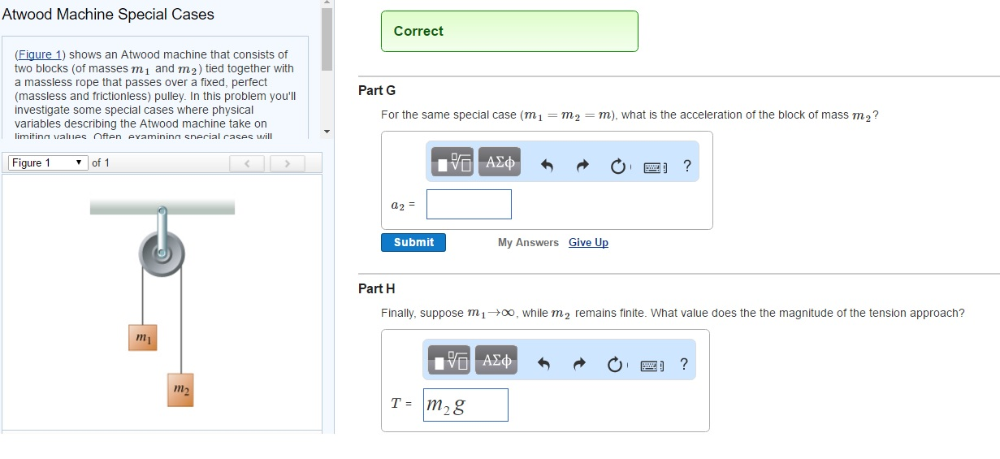Expand the Figure 1 dropdown selector
Viewport: 1000px width, 459px height.
pyautogui.click(x=48, y=163)
